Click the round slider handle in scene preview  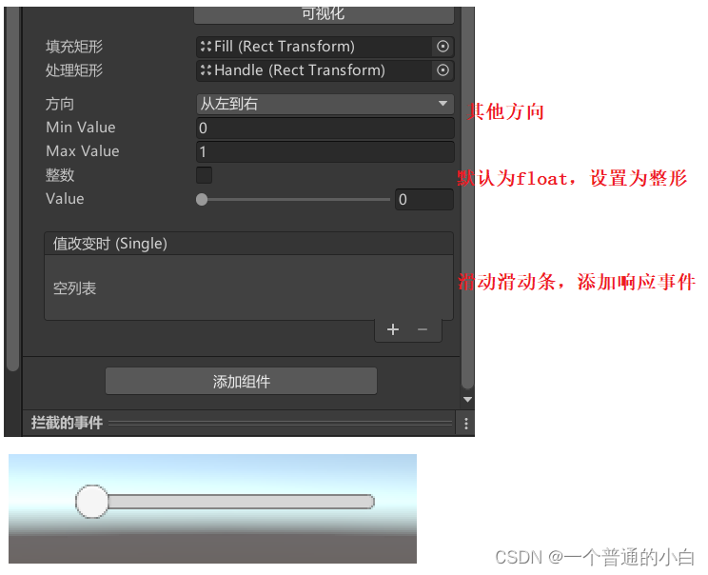click(92, 502)
